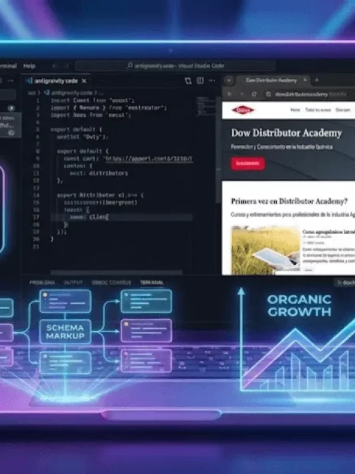Viewport: 355px width, 474px height.
Task: Click the terminal shell launcher in the panel corner
Action: tap(345, 283)
